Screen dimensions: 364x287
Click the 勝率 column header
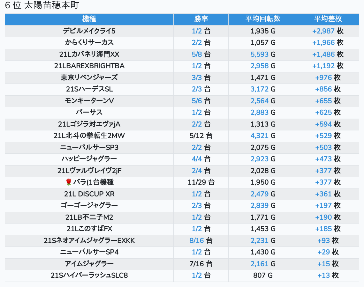201,19
